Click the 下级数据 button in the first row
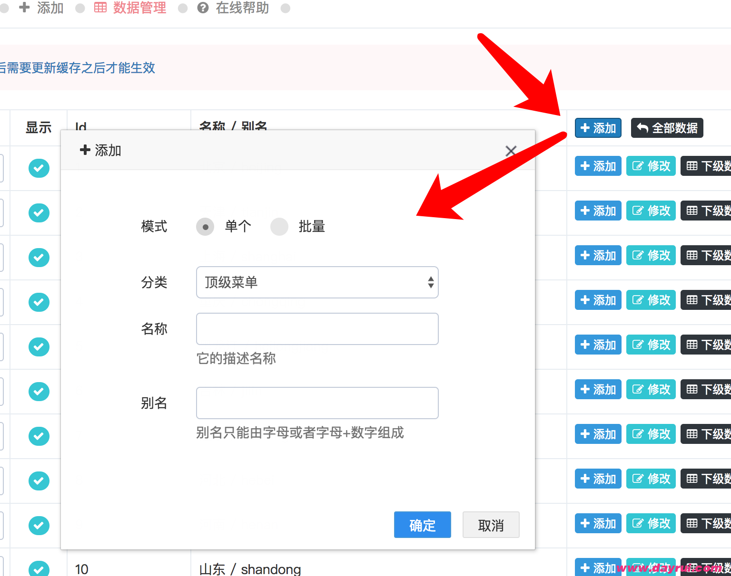 pyautogui.click(x=706, y=166)
